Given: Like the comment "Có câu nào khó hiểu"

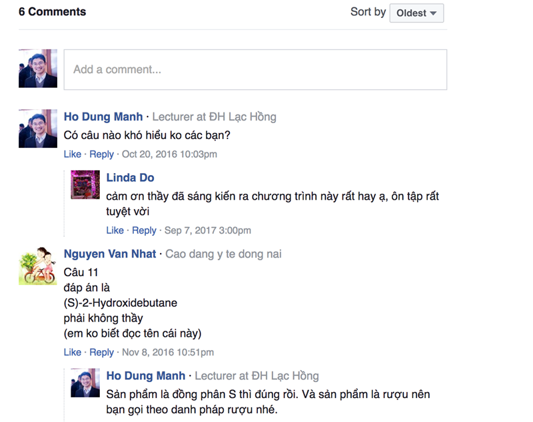Looking at the screenshot, I should [72, 154].
